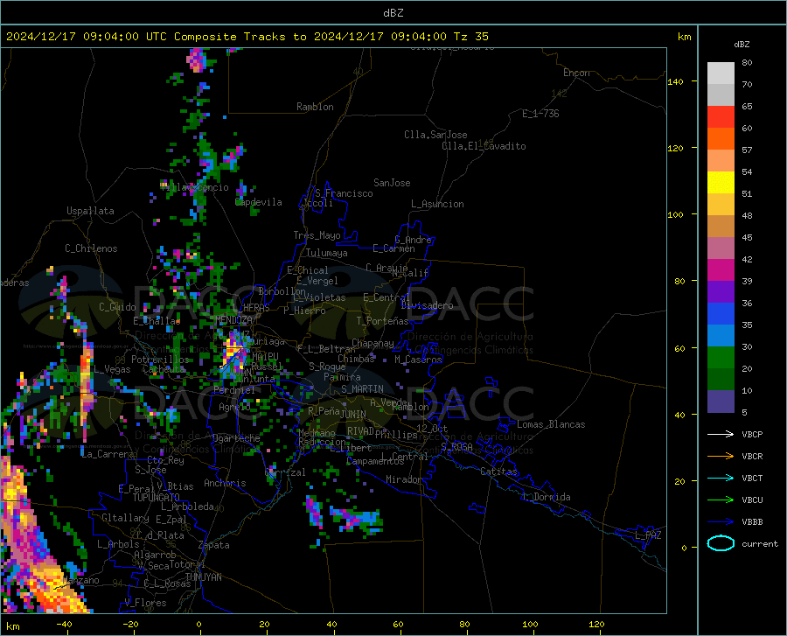This screenshot has width=787, height=636.
Task: Click the L_Dormida map label
Action: pyautogui.click(x=546, y=497)
